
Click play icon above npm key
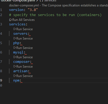pos(15,76)
